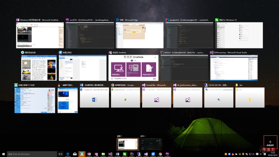This screenshot has height=157, width=279.
Task: Switch to Desktop 1 thumbnail
Action: [128, 144]
